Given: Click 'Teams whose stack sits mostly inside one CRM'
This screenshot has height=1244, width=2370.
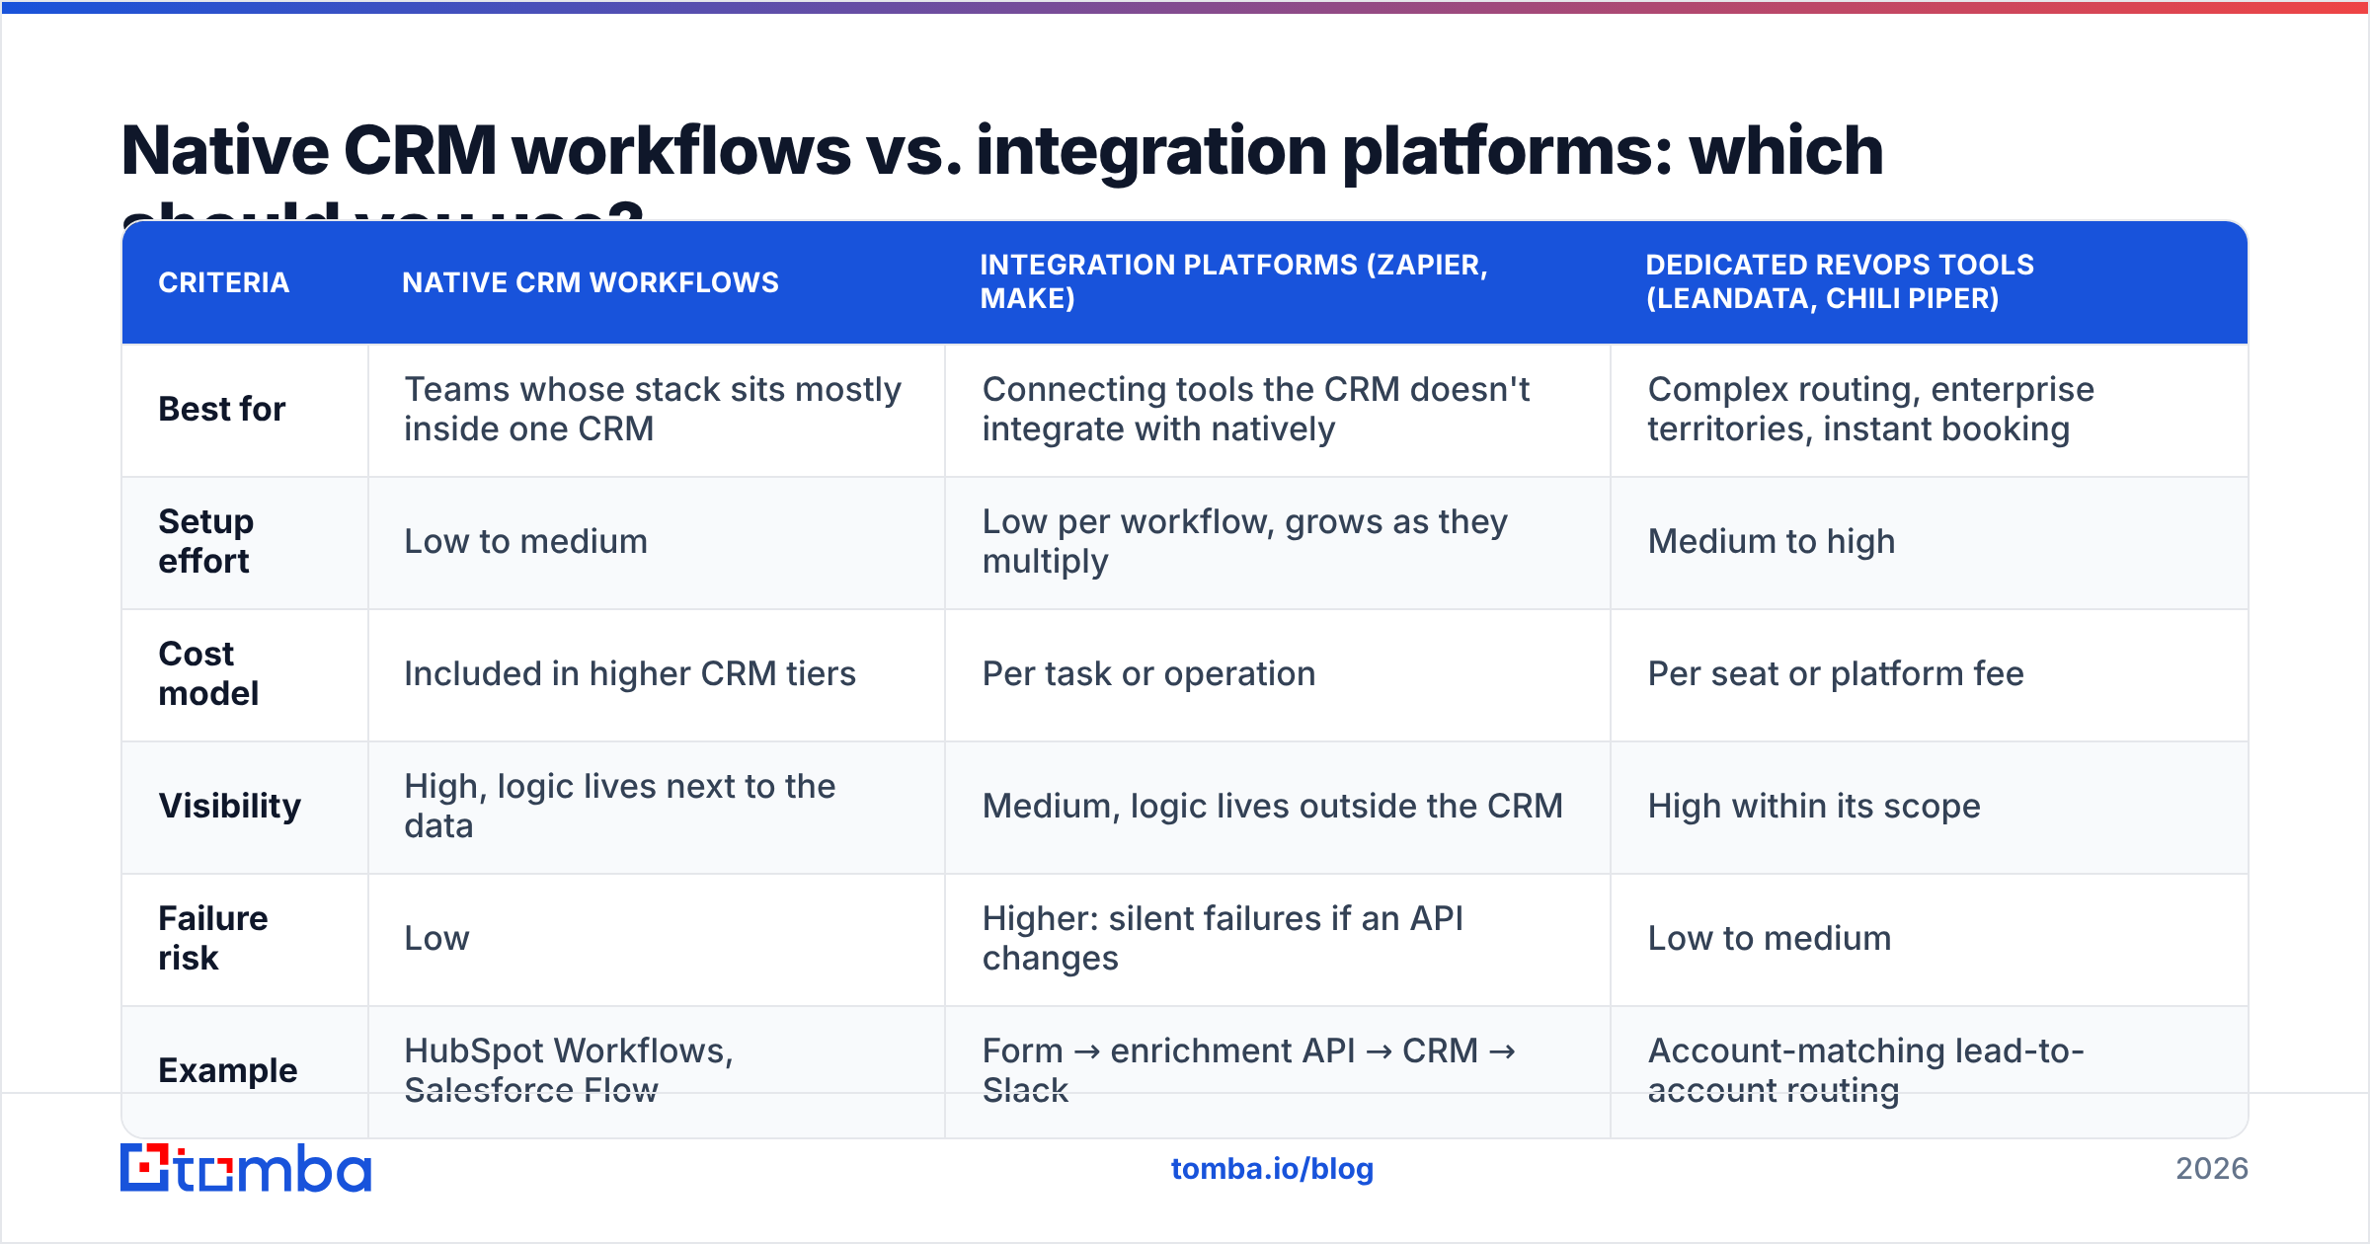Looking at the screenshot, I should [x=653, y=409].
